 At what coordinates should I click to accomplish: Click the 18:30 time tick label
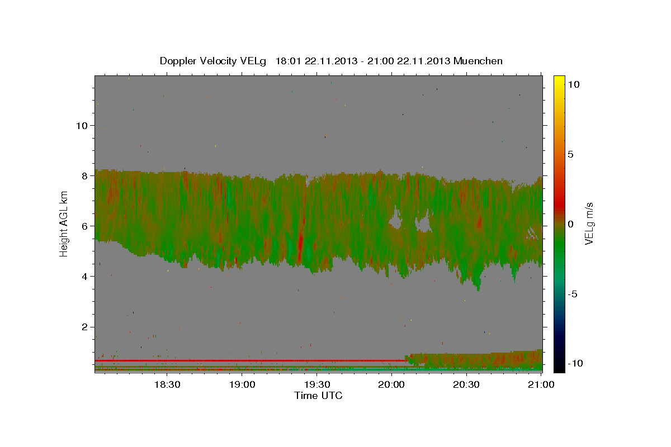[x=167, y=385]
